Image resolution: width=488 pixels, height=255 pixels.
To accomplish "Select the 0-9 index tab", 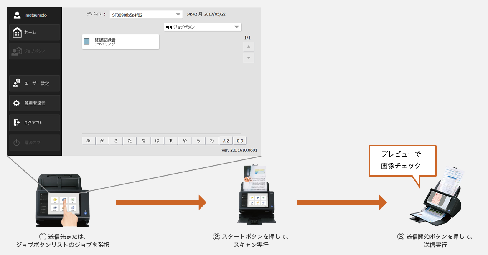I will tap(239, 141).
